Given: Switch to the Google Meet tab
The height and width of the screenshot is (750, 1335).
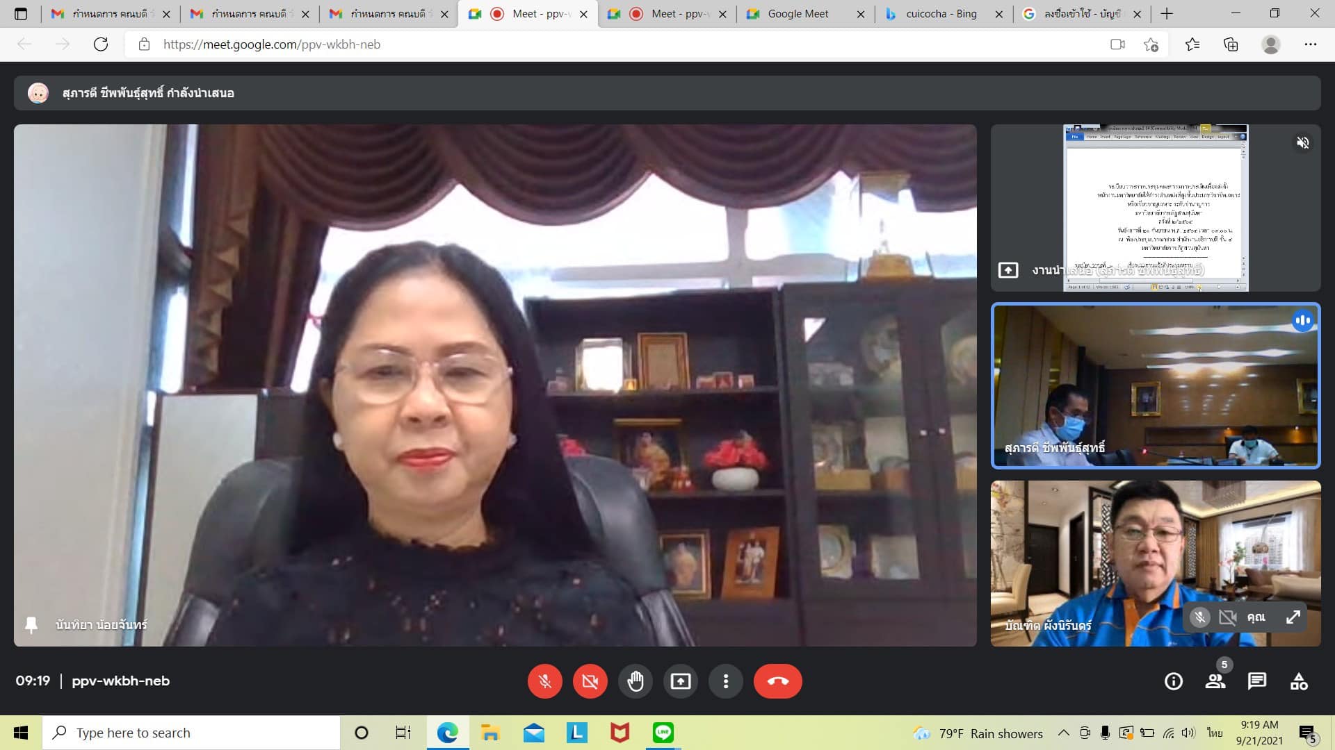Looking at the screenshot, I should (x=798, y=14).
